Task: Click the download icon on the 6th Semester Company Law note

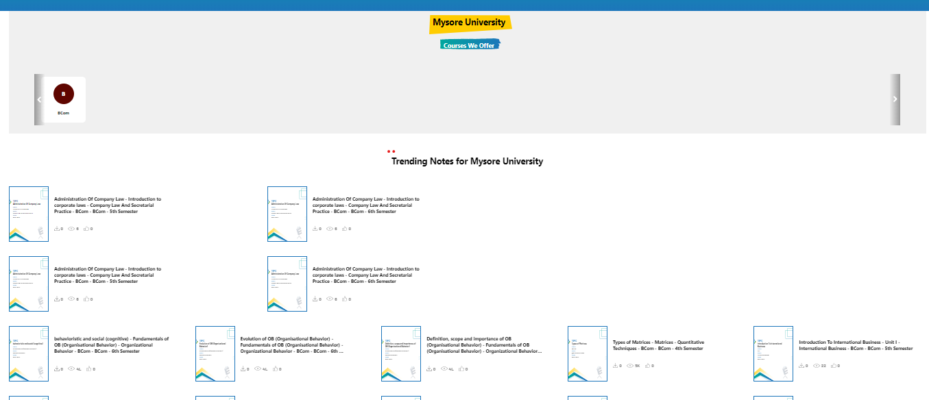Action: pos(317,228)
